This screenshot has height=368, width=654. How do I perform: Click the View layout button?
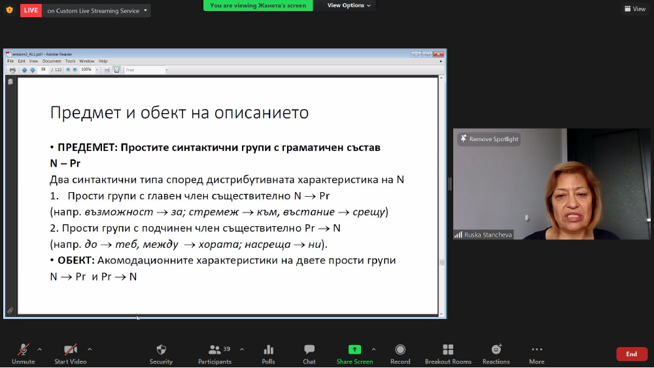634,9
